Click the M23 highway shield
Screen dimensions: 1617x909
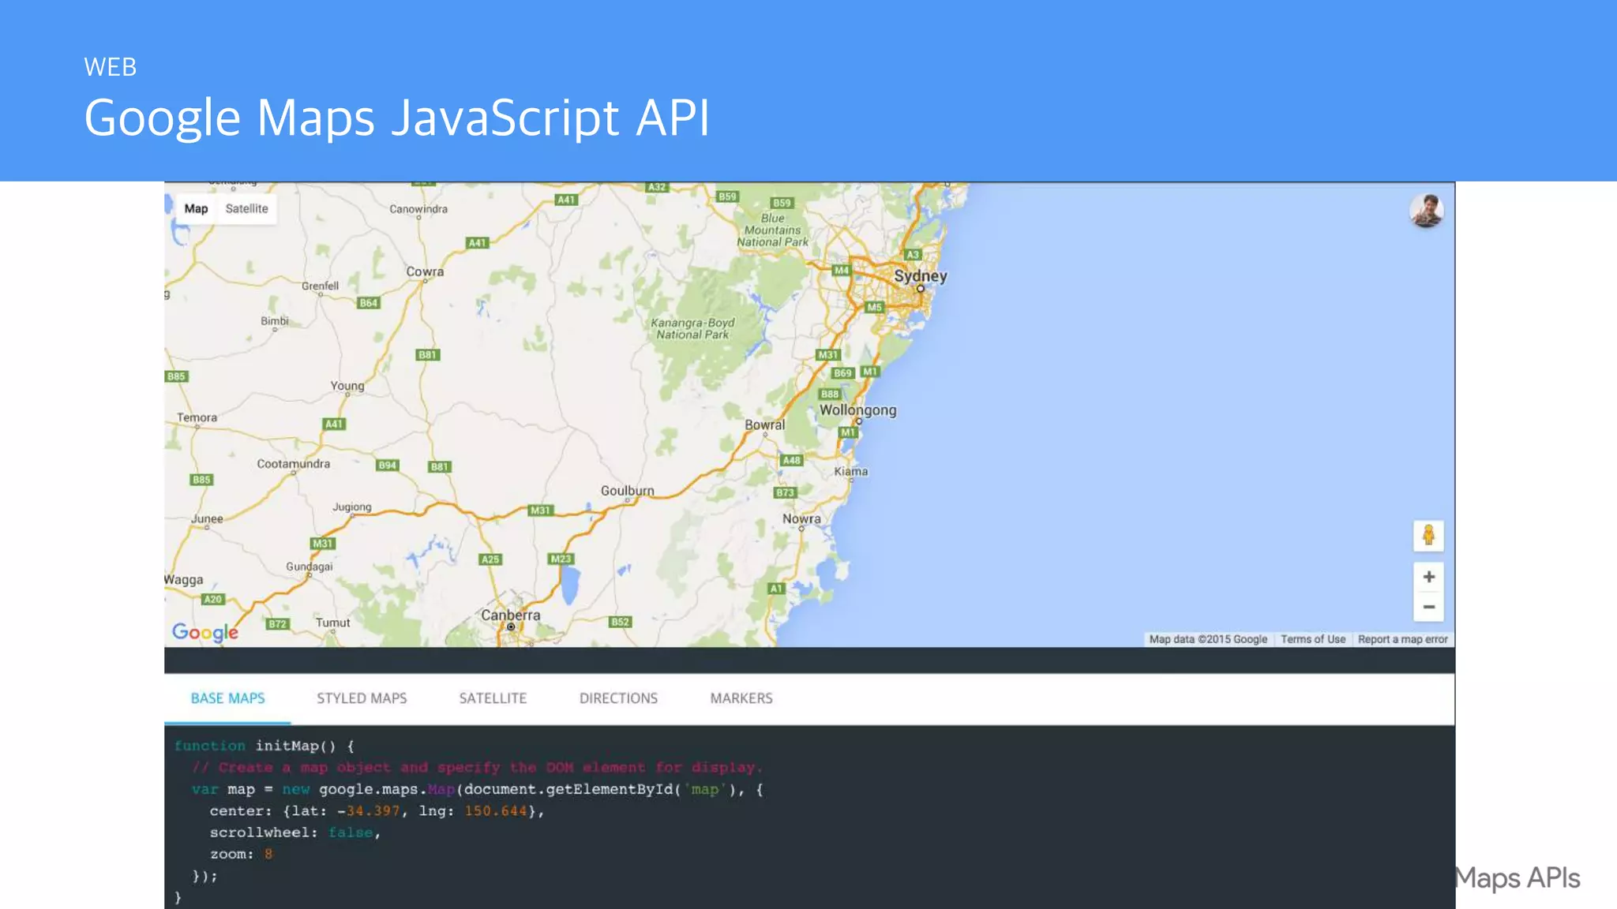point(561,559)
